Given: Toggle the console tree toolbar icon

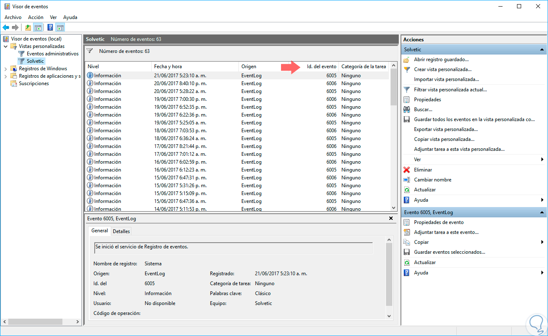Looking at the screenshot, I should (38, 28).
